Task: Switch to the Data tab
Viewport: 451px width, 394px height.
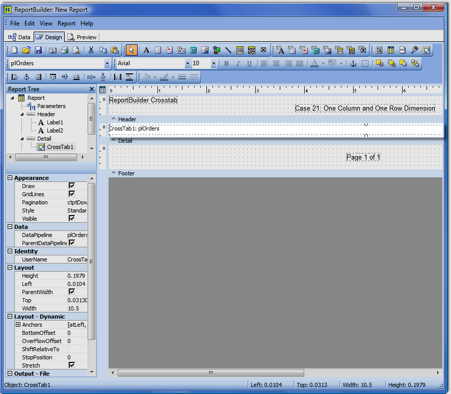Action: click(19, 37)
